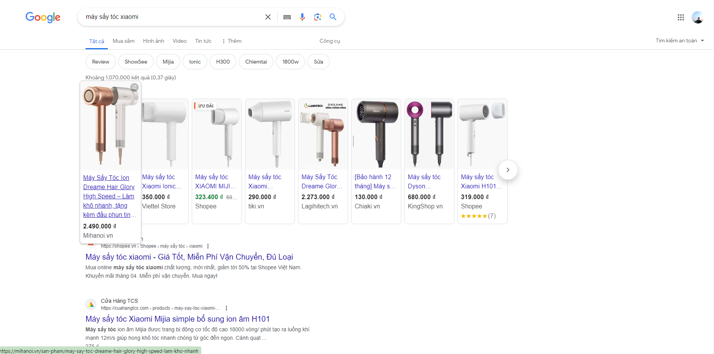
Task: Click the Dyson dryer product image
Action: tap(429, 134)
